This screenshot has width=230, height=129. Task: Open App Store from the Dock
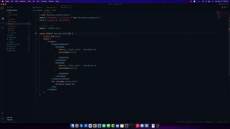(86, 126)
